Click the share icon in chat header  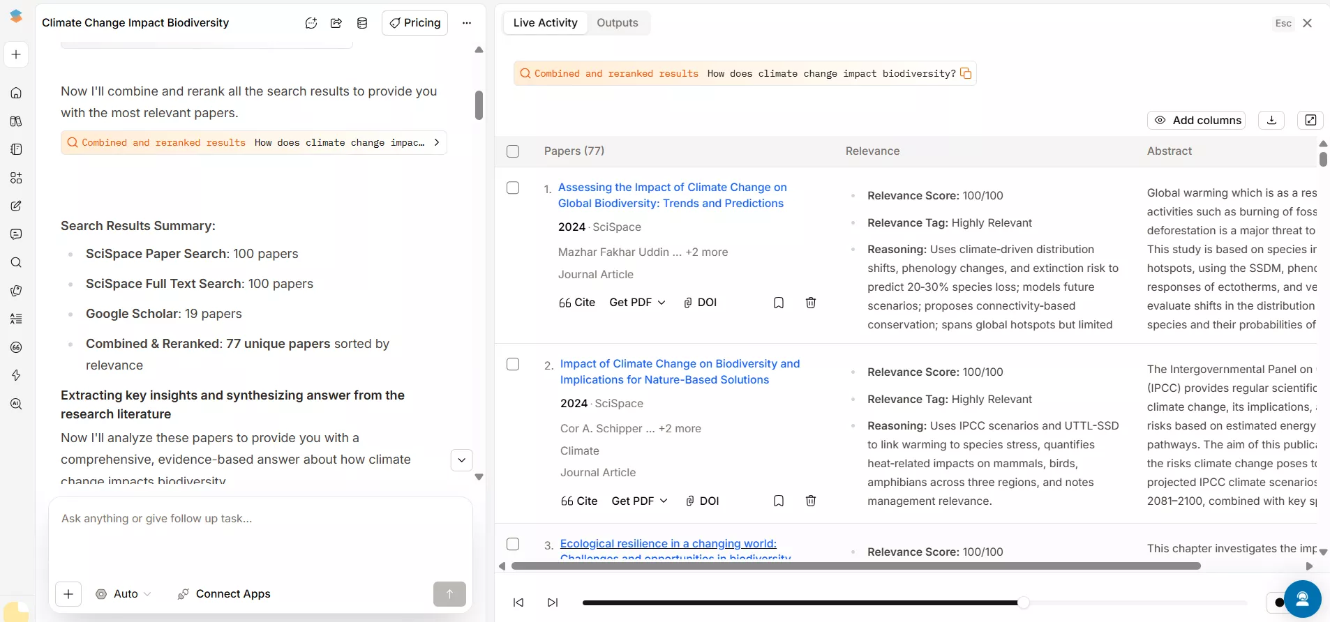tap(336, 23)
